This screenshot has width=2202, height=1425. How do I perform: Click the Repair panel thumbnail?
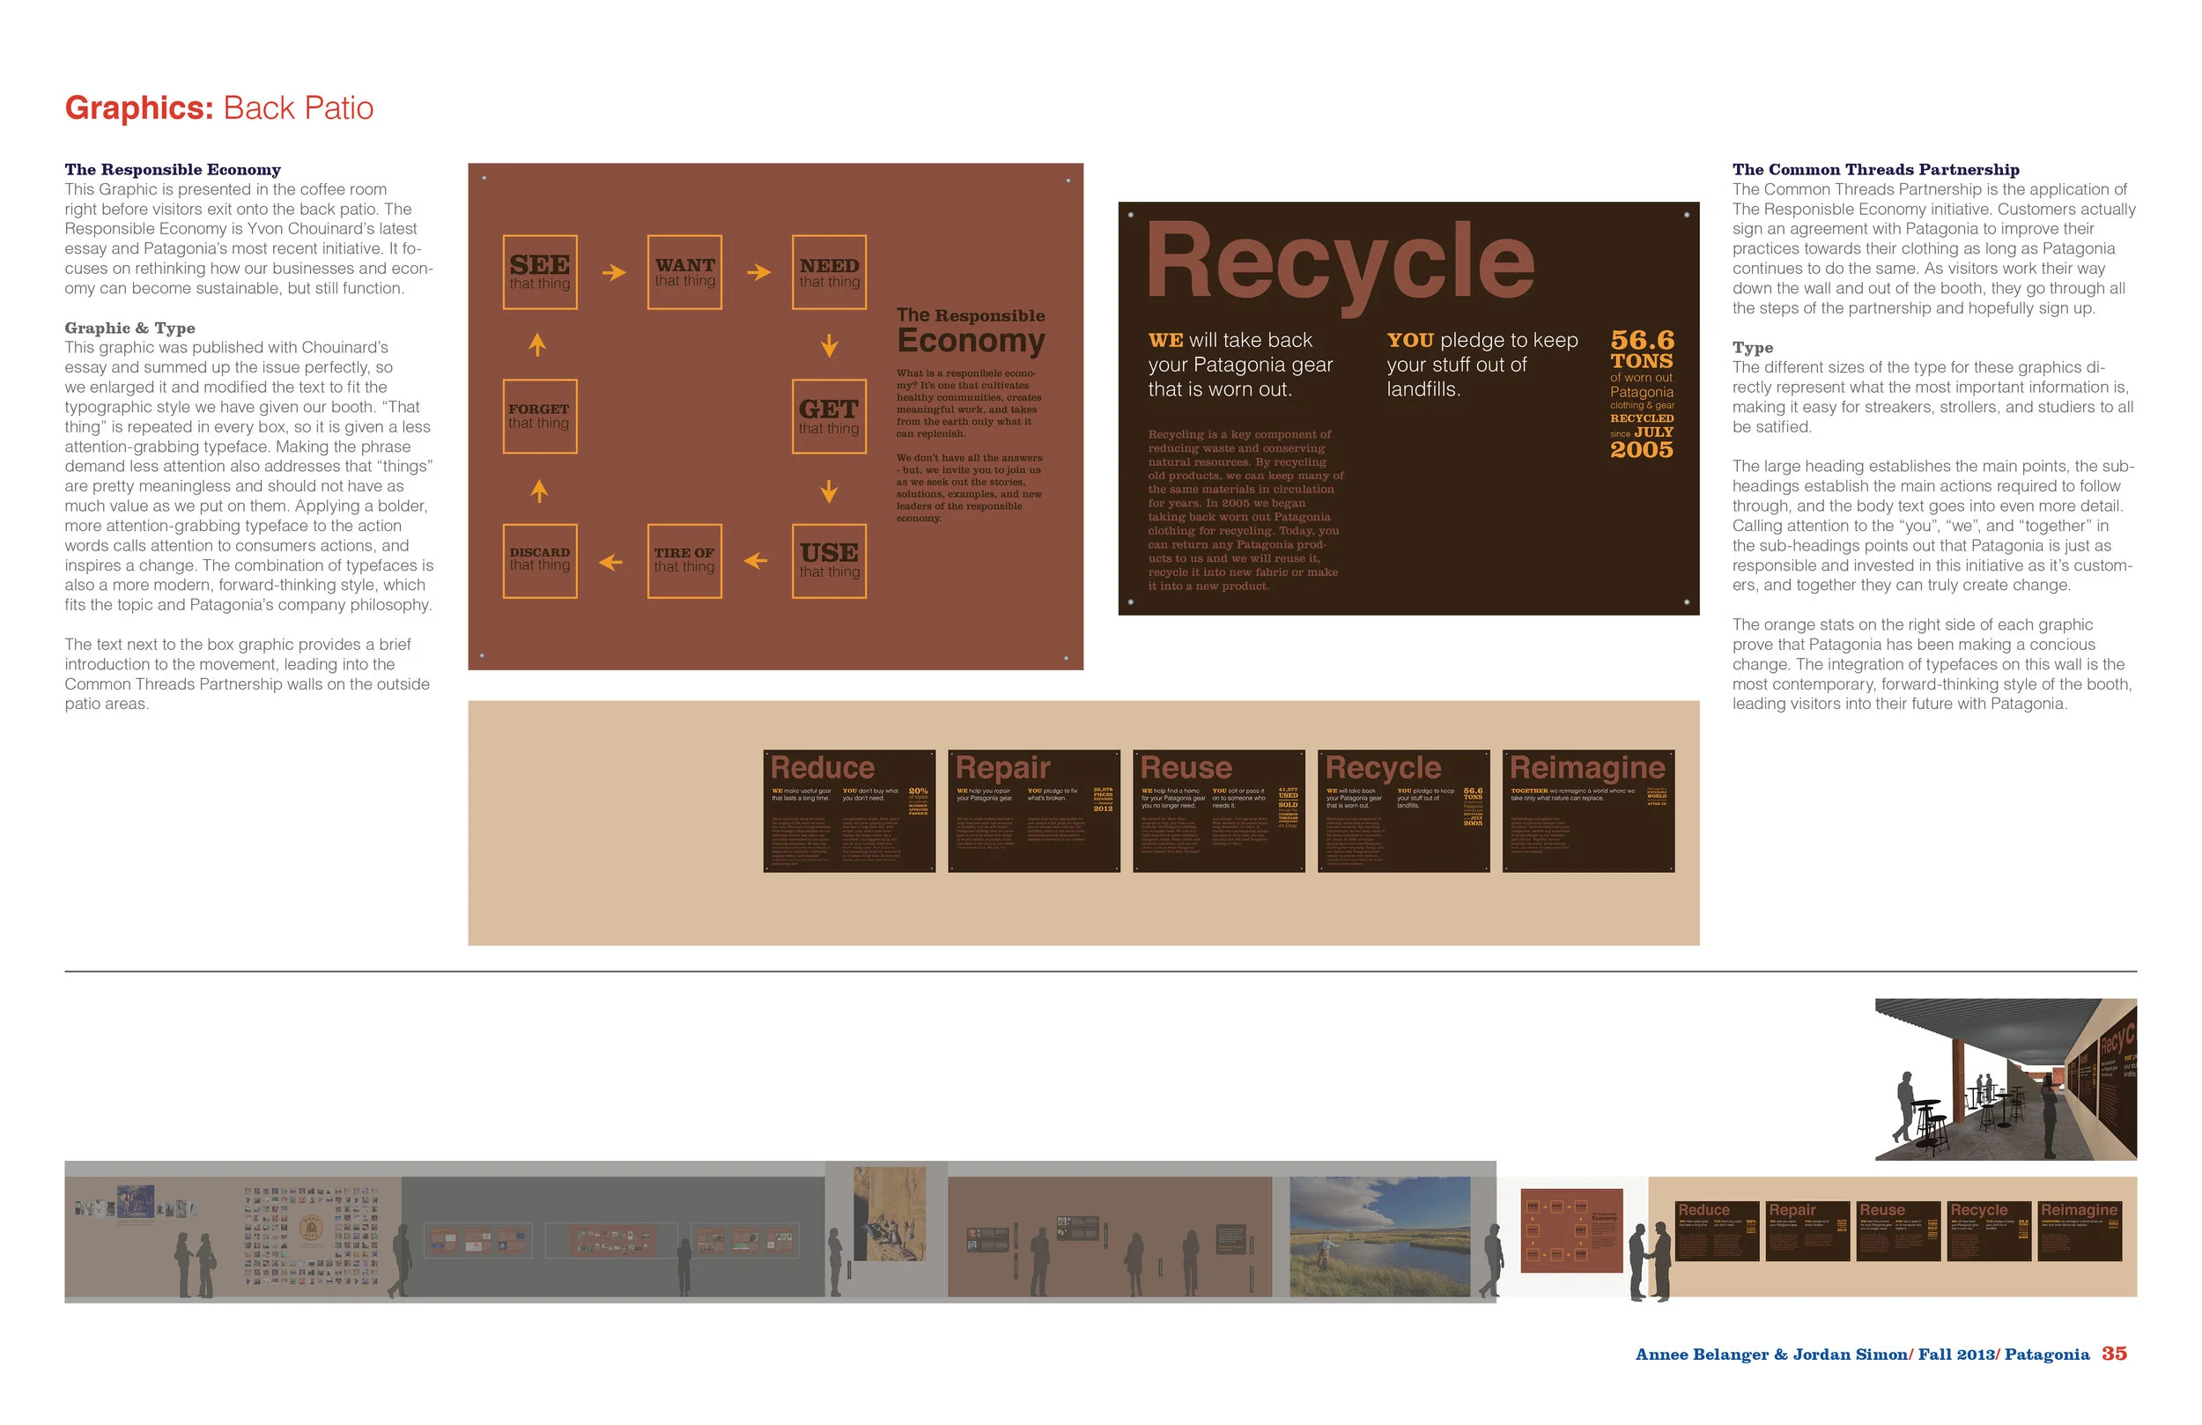[x=1033, y=810]
